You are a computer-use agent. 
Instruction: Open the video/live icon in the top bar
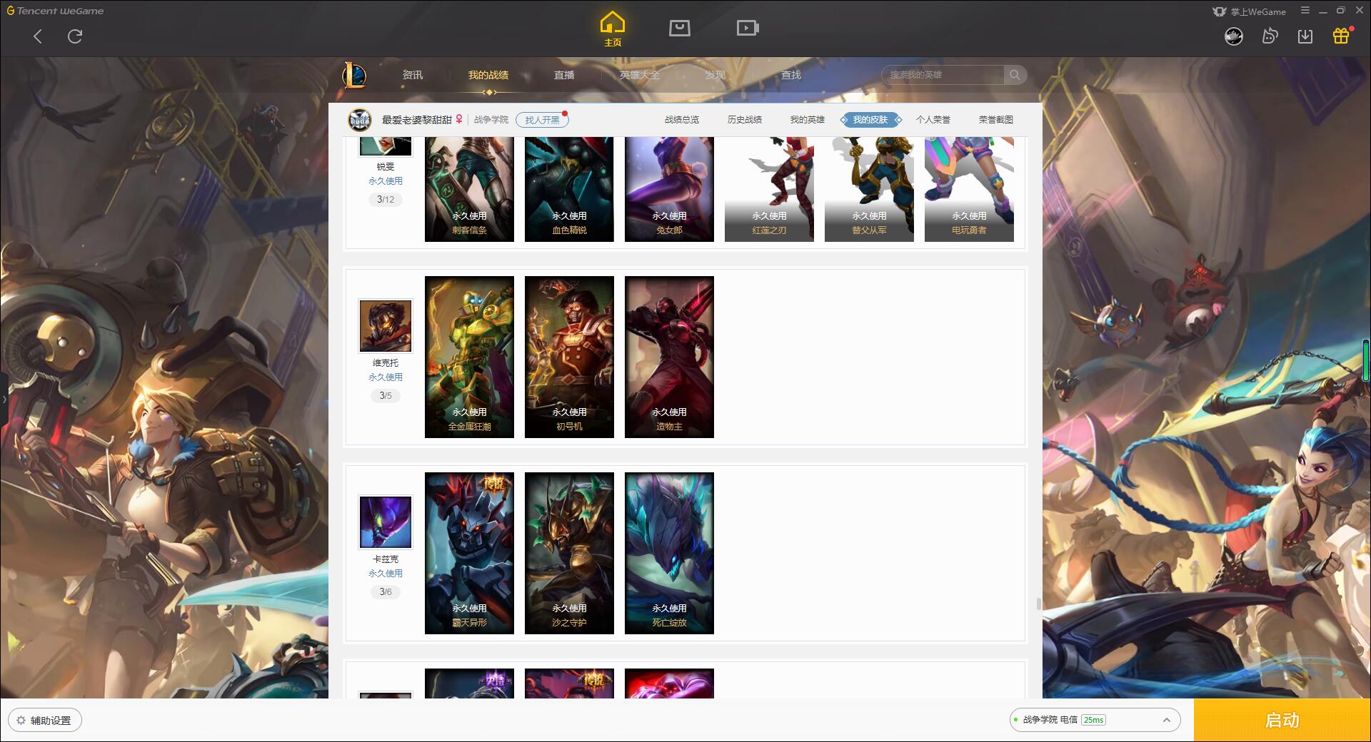tap(748, 28)
